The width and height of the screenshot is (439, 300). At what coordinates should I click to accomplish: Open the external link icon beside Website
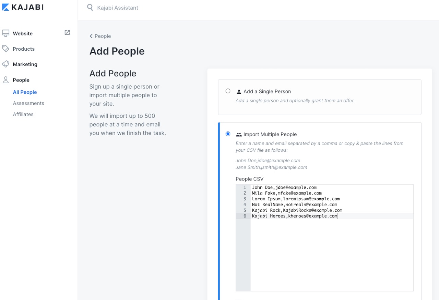point(67,33)
